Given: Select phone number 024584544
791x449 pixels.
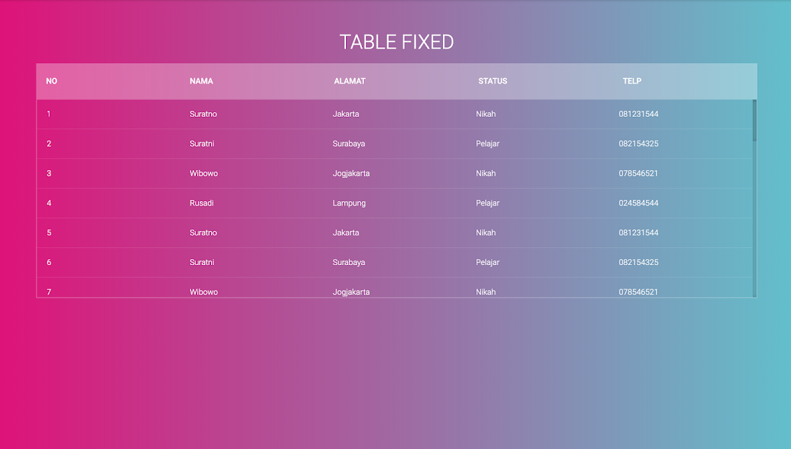Looking at the screenshot, I should coord(638,203).
